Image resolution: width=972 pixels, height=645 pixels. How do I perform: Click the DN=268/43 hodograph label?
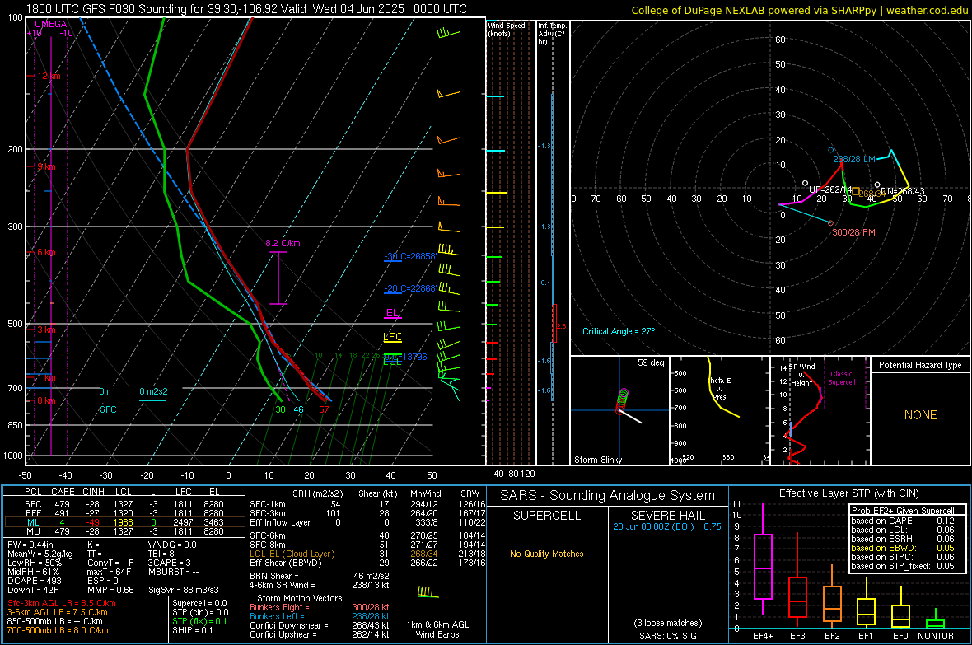pos(903,191)
